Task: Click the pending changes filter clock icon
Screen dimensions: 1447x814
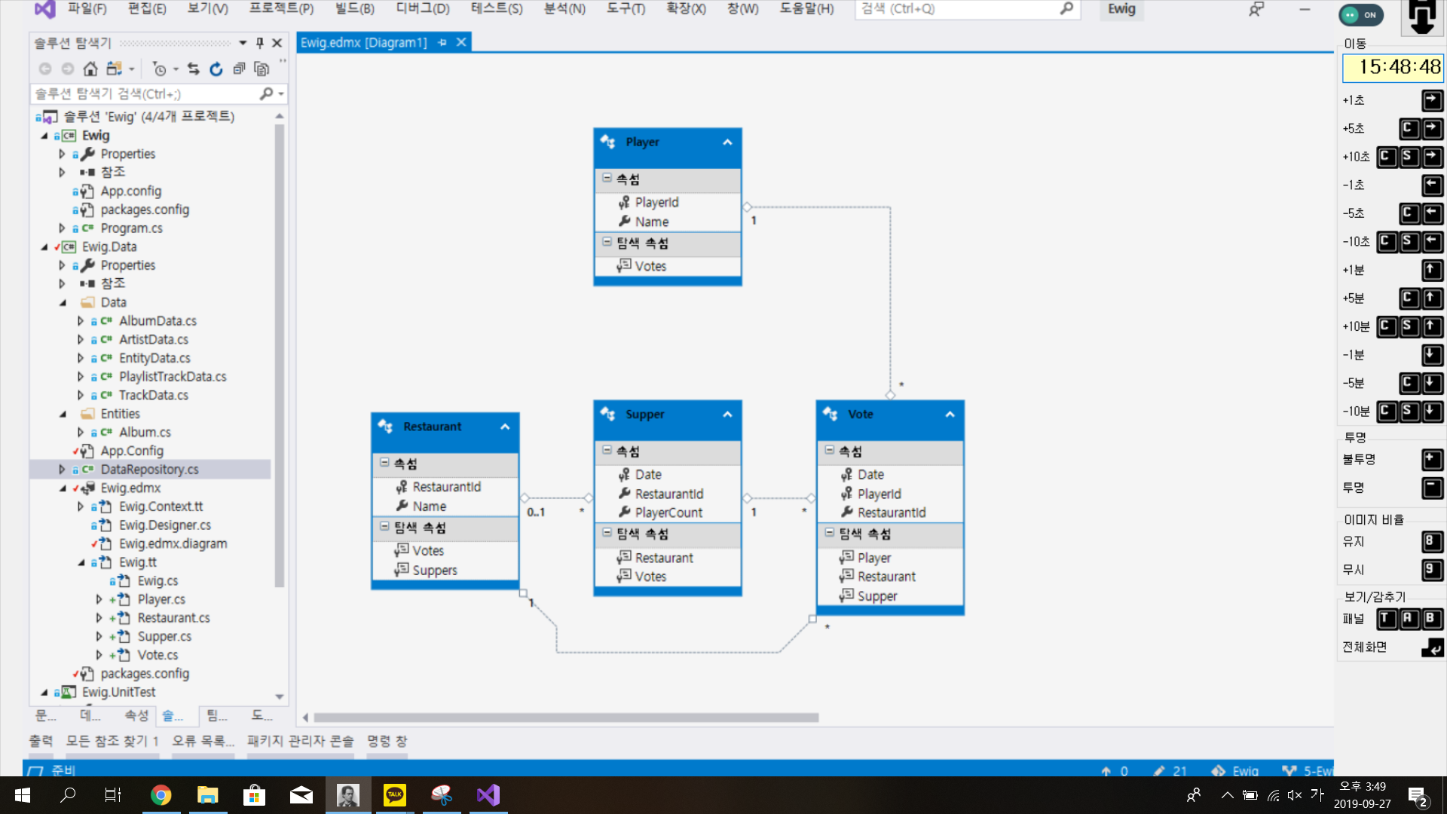Action: (x=159, y=69)
